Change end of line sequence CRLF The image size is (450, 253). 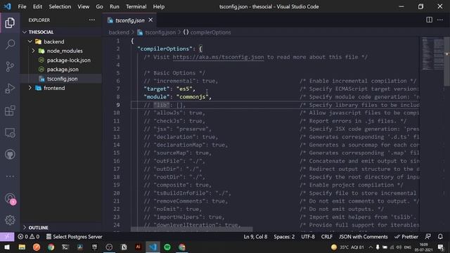pos(326,237)
